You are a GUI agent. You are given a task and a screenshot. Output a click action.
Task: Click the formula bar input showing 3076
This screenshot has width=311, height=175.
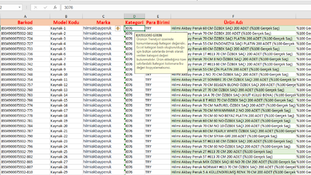point(186,7)
